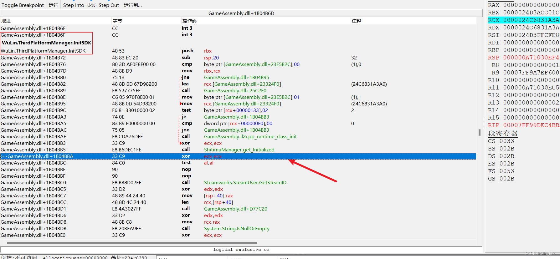
Task: Click the Step Into toolbar button
Action: point(74,5)
